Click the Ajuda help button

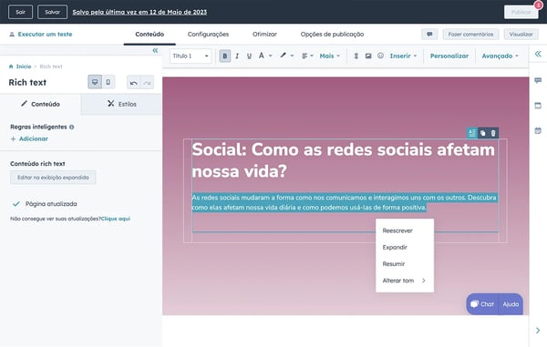[x=511, y=304]
